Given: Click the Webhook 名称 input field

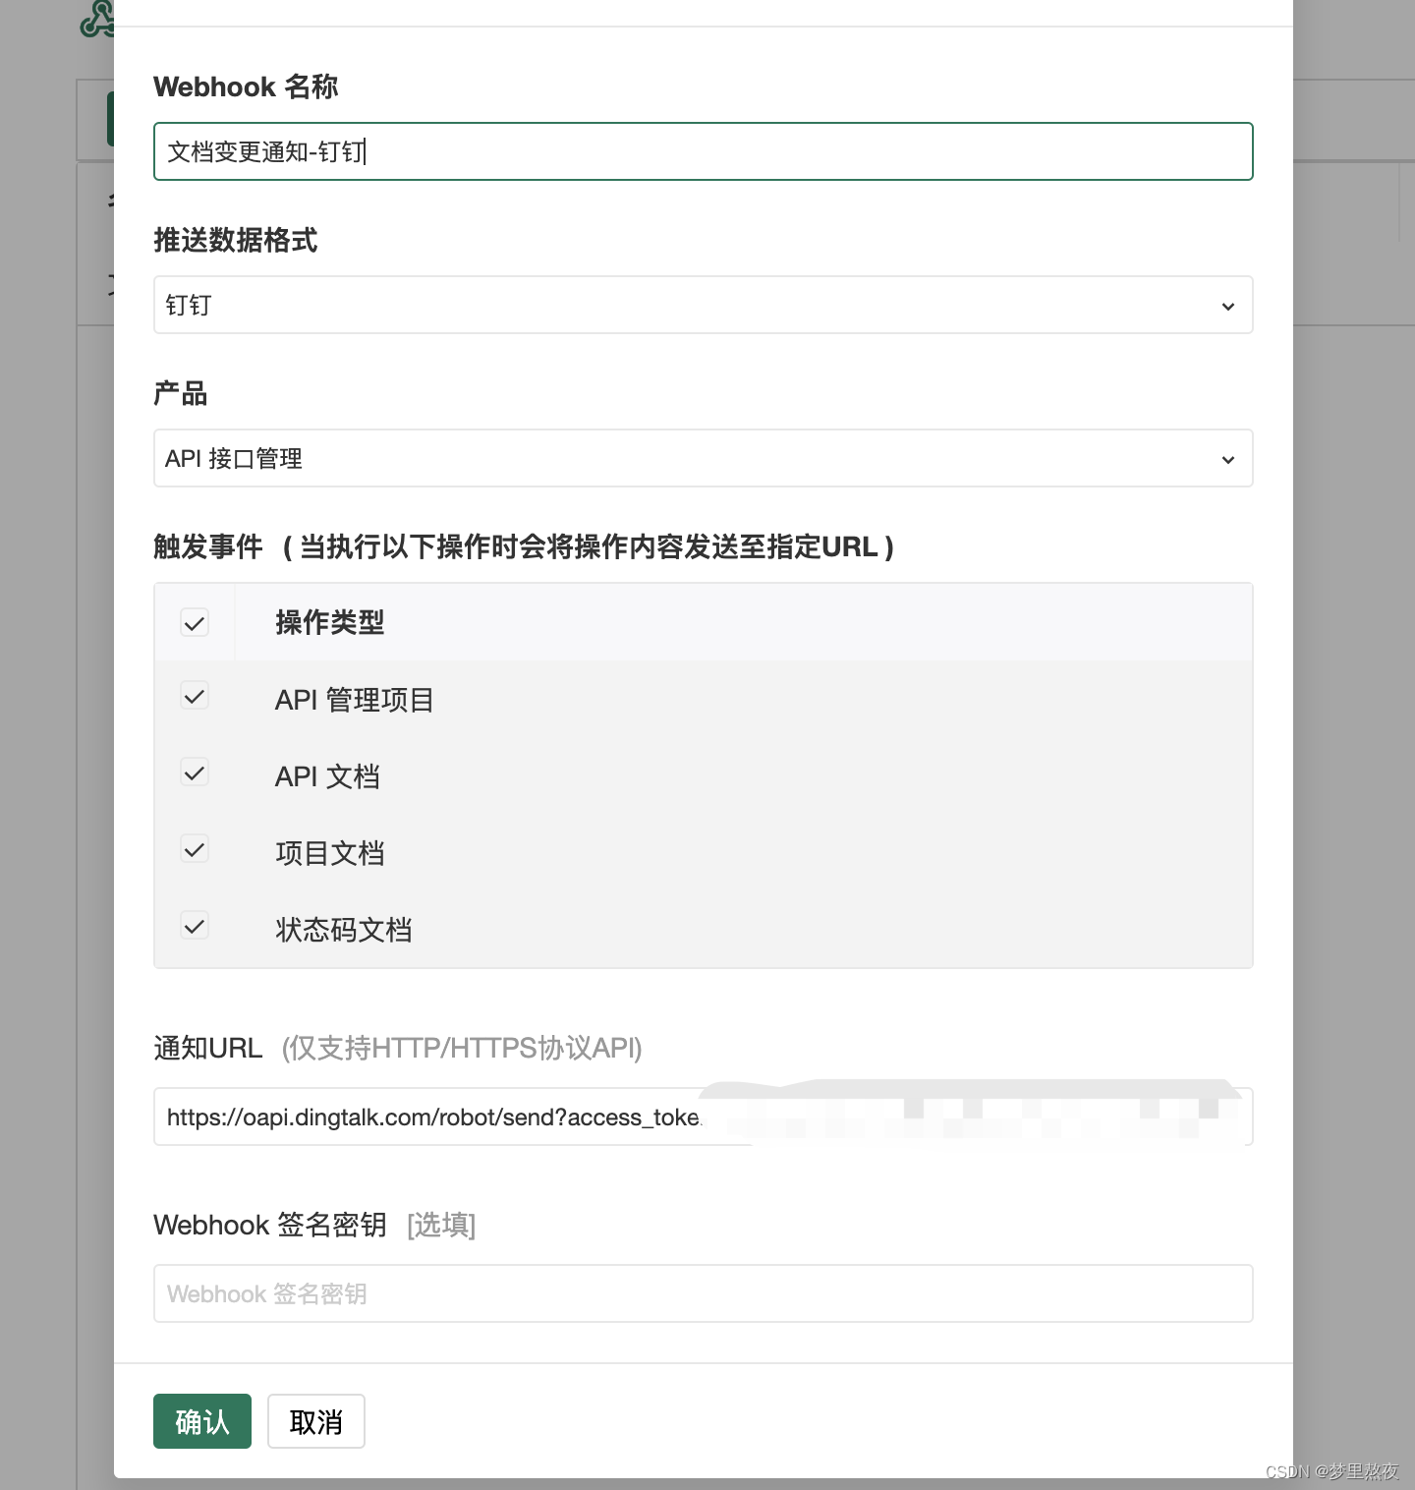Looking at the screenshot, I should pyautogui.click(x=703, y=151).
